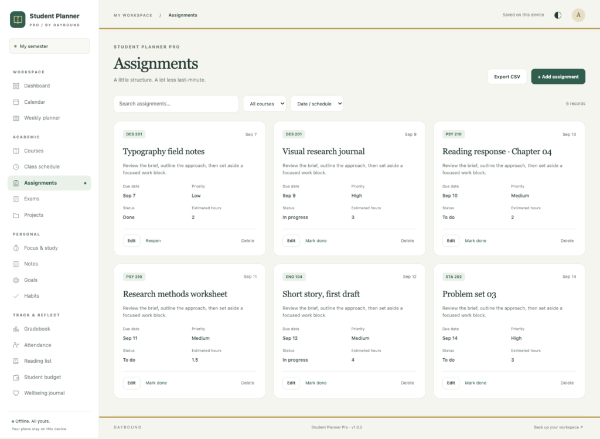Delete the Research methods worksheet assignment
Screen dimensions: 600x439
248,383
